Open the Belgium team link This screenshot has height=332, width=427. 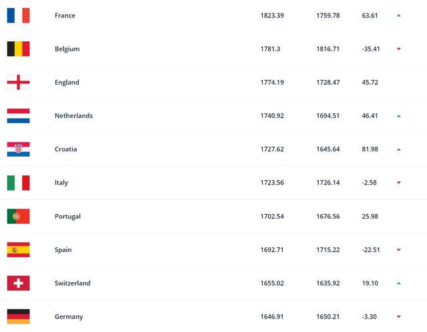pyautogui.click(x=67, y=49)
